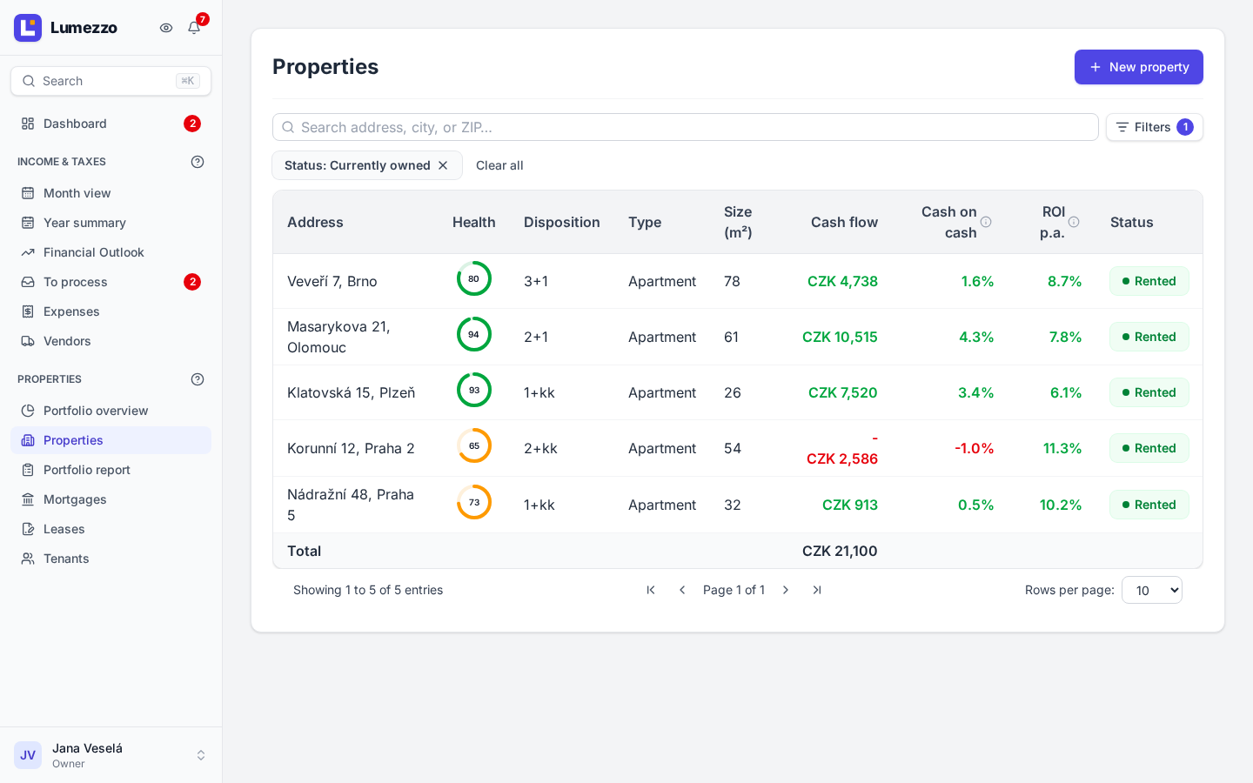
Task: Open the notifications bell icon
Action: pos(194,28)
